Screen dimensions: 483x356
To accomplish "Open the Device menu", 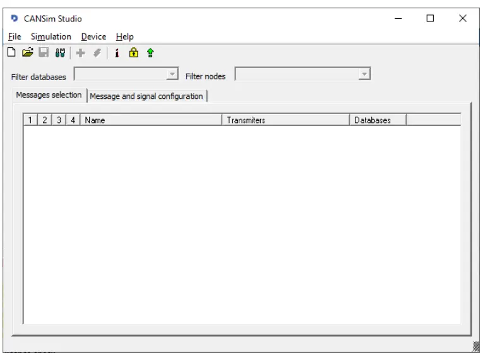I will point(93,37).
